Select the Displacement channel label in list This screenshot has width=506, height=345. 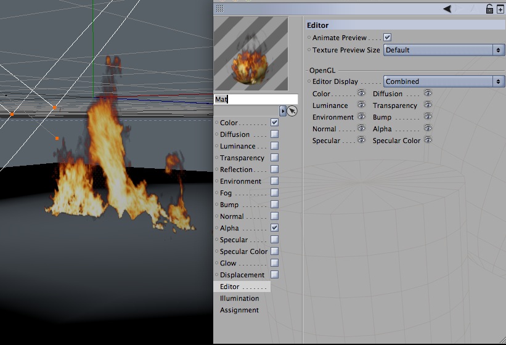(x=242, y=275)
